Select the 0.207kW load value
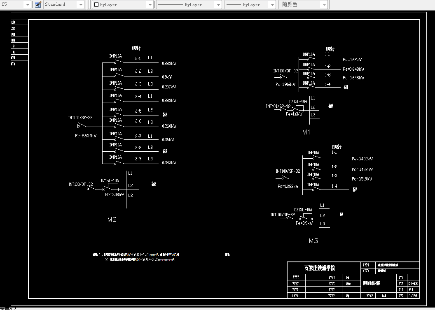 pos(169,87)
